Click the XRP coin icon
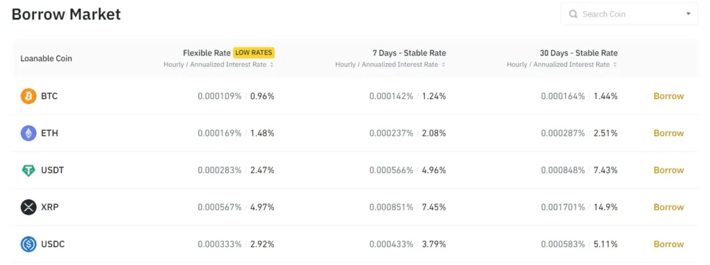The width and height of the screenshot is (710, 265). [x=28, y=208]
